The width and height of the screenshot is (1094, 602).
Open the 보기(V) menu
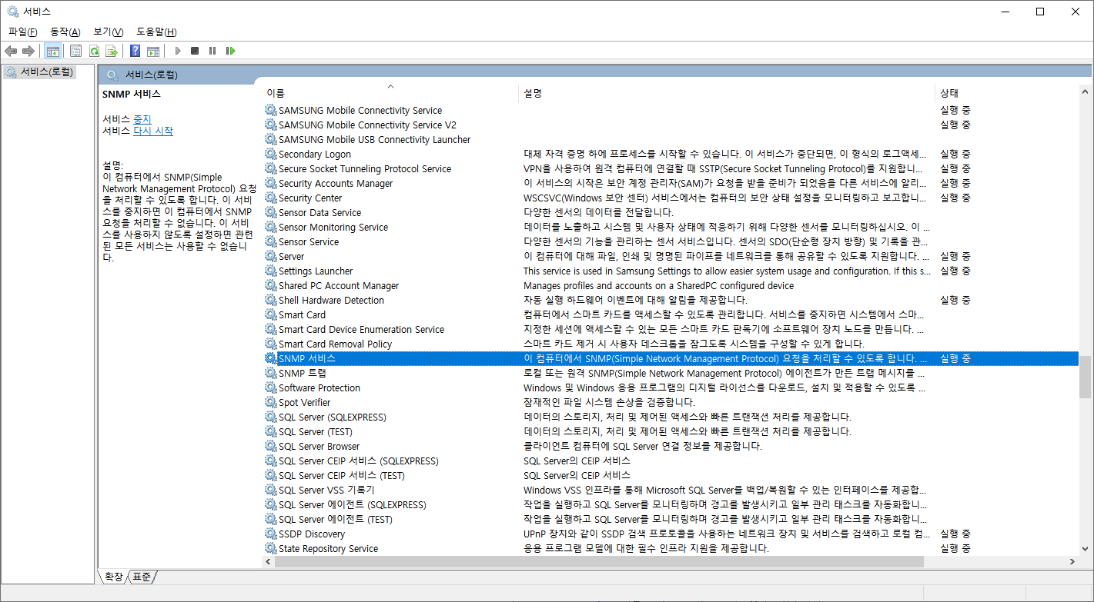[x=108, y=32]
